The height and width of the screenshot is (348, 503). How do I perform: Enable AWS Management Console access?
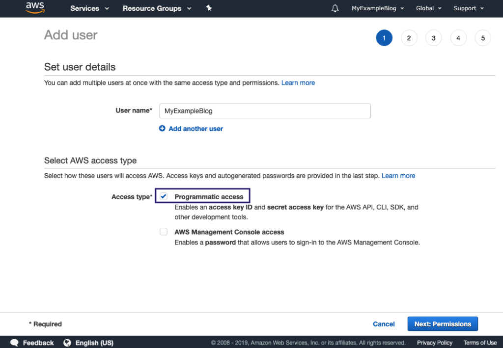[163, 231]
